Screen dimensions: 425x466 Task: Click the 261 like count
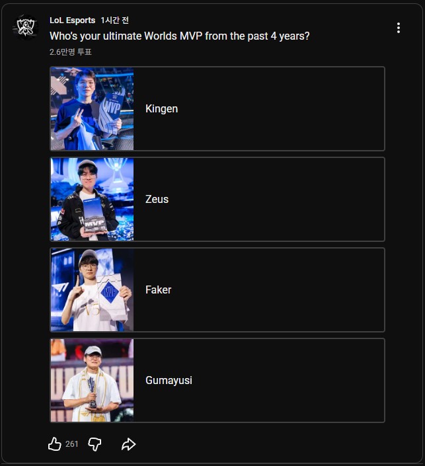[x=72, y=444]
